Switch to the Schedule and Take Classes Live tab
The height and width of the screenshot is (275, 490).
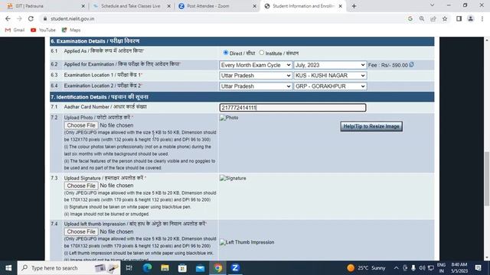[x=131, y=6]
